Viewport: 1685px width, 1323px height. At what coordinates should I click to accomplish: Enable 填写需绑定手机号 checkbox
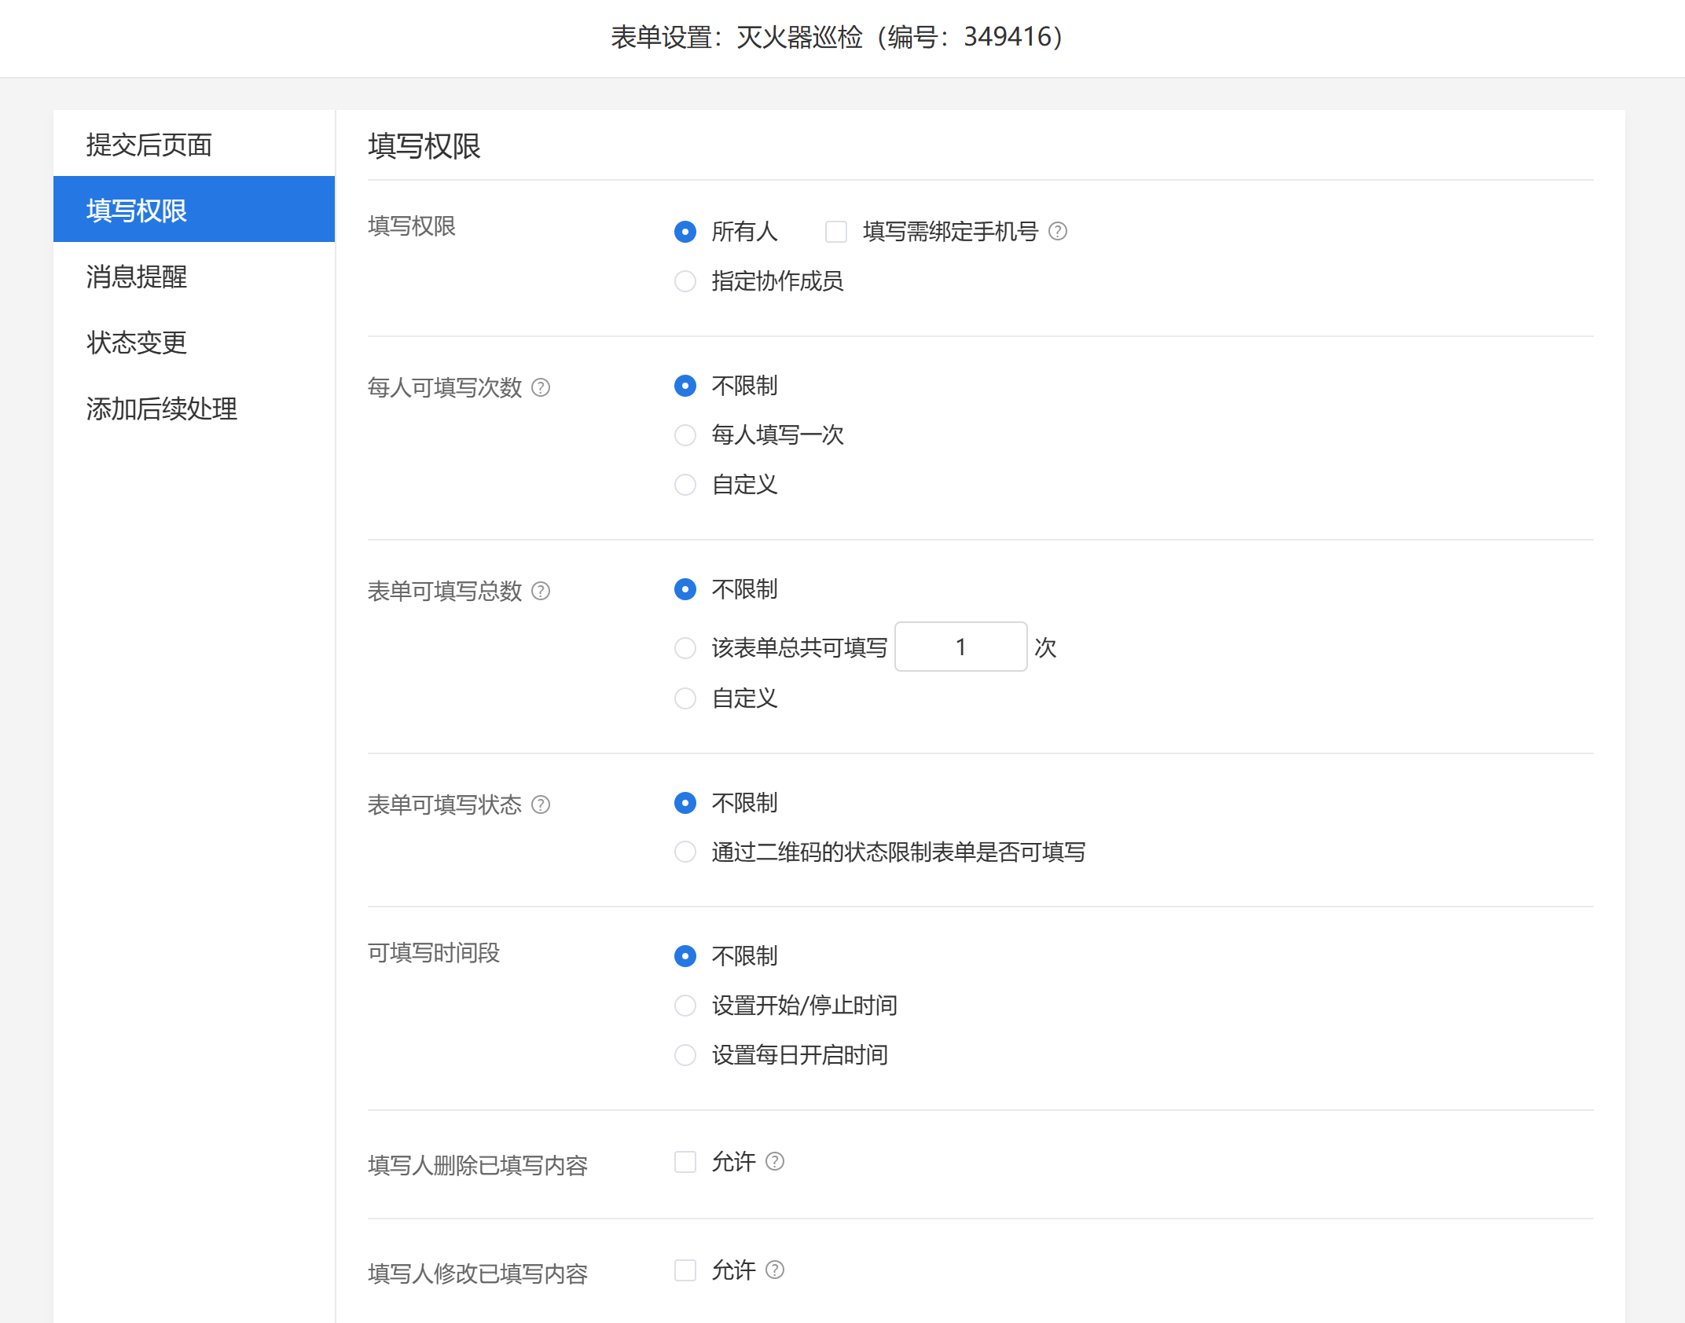(836, 232)
